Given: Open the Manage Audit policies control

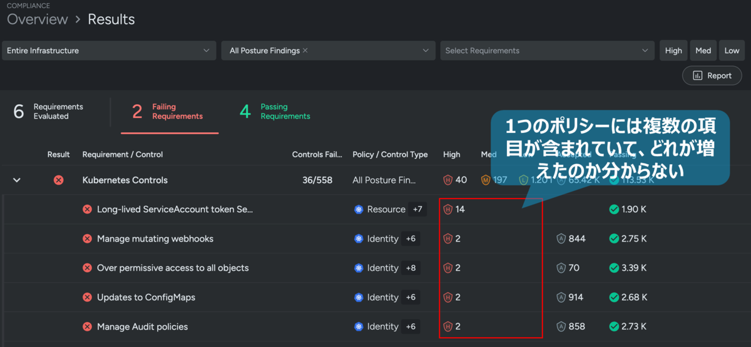Looking at the screenshot, I should tap(142, 327).
